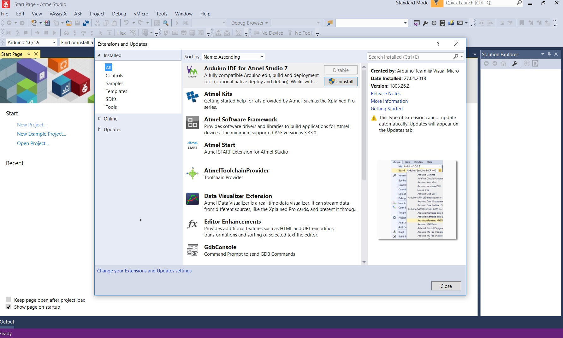The height and width of the screenshot is (338, 563).
Task: Click the Hex display toggle
Action: pyautogui.click(x=121, y=33)
